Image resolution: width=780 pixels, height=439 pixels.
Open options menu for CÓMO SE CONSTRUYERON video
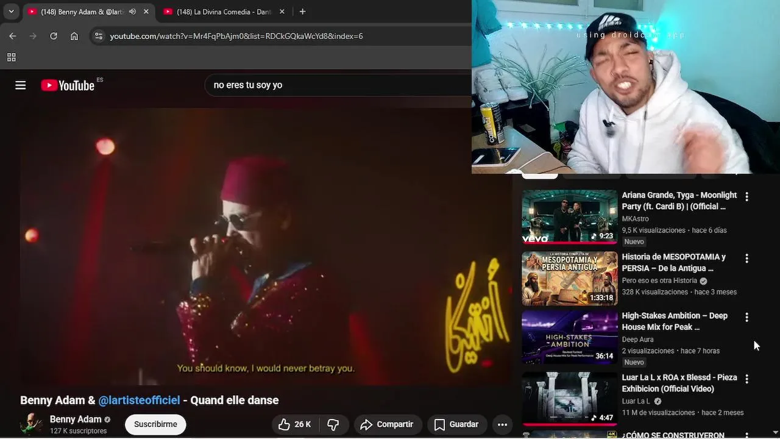click(746, 435)
